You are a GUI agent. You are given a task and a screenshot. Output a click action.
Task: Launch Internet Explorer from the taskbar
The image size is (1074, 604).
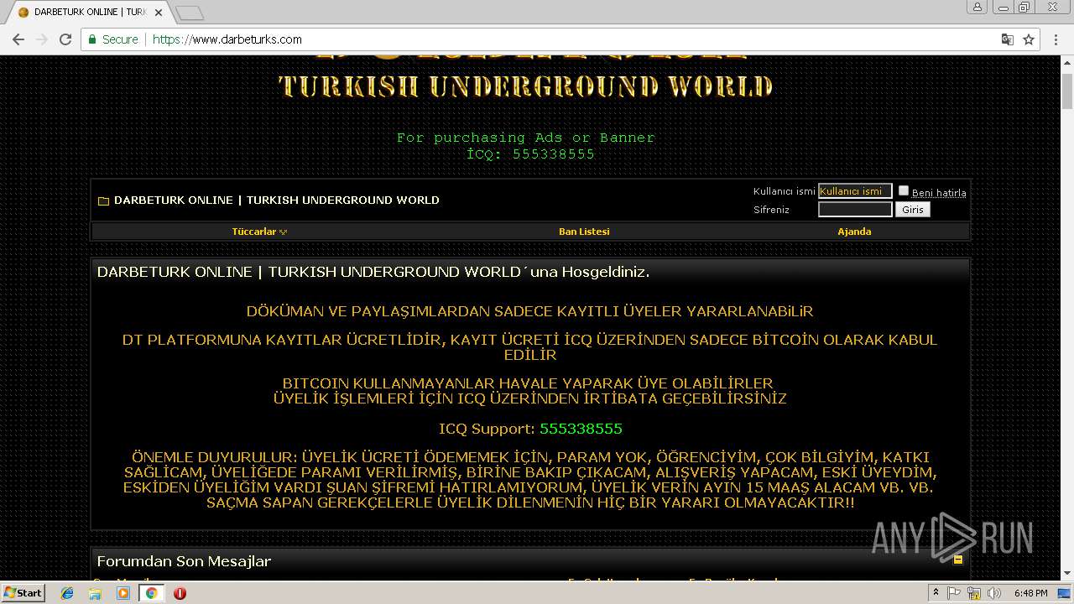click(x=67, y=593)
